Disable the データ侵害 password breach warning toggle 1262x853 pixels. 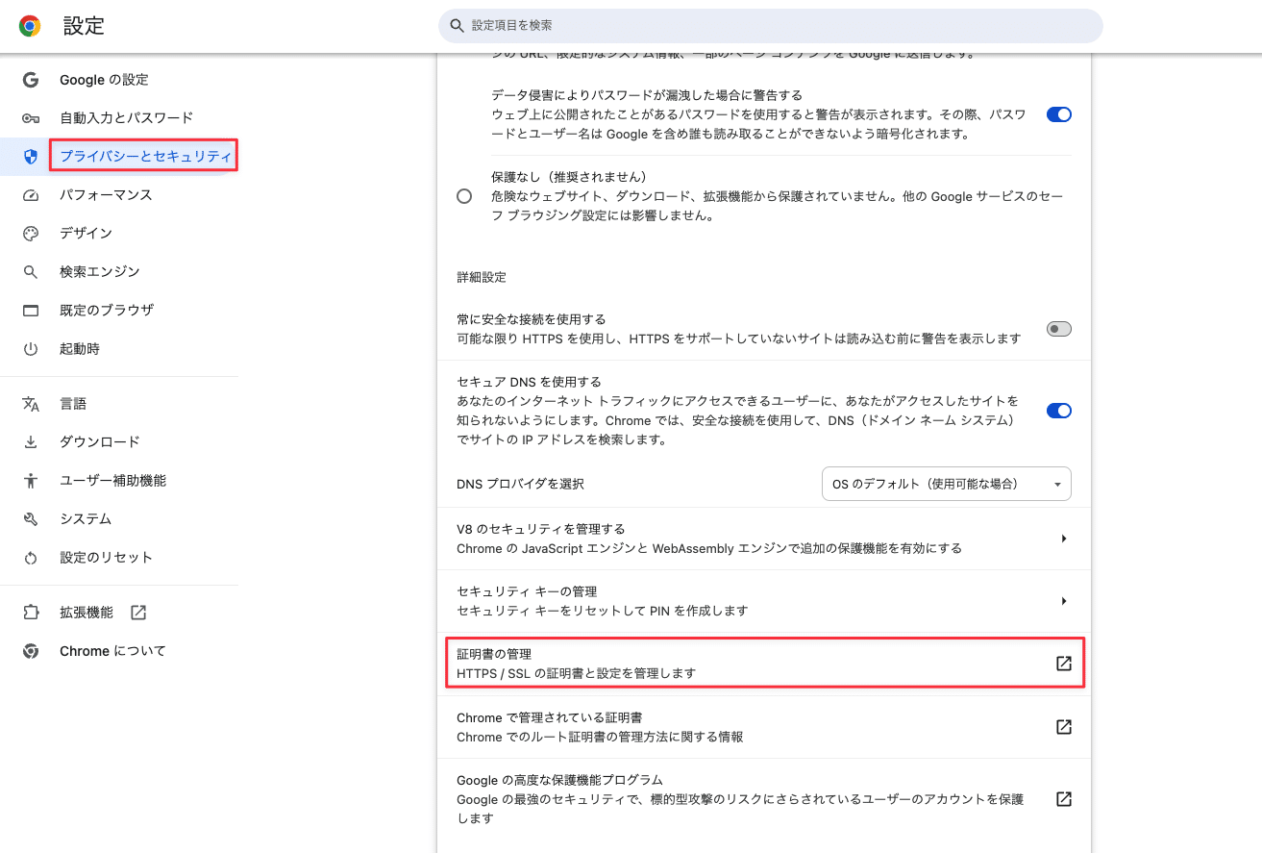[x=1058, y=113]
